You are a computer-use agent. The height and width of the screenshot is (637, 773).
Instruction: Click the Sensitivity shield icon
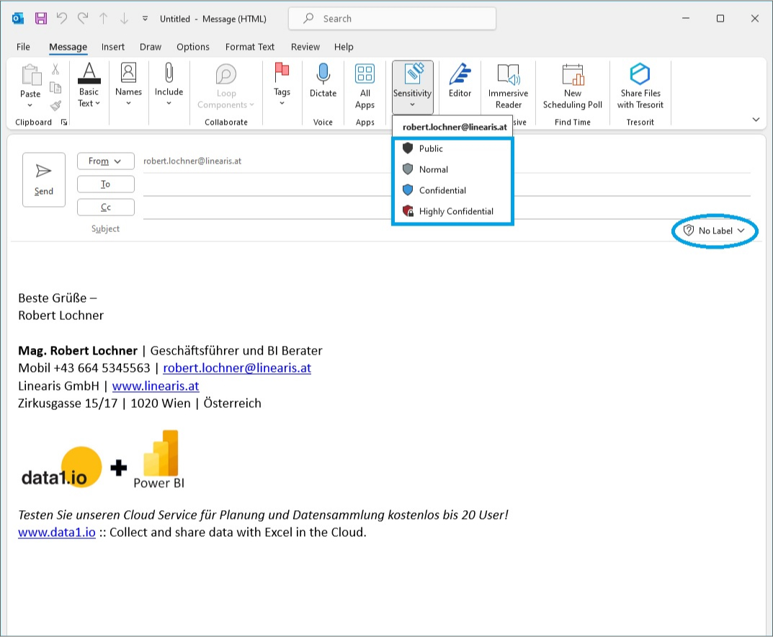(411, 73)
